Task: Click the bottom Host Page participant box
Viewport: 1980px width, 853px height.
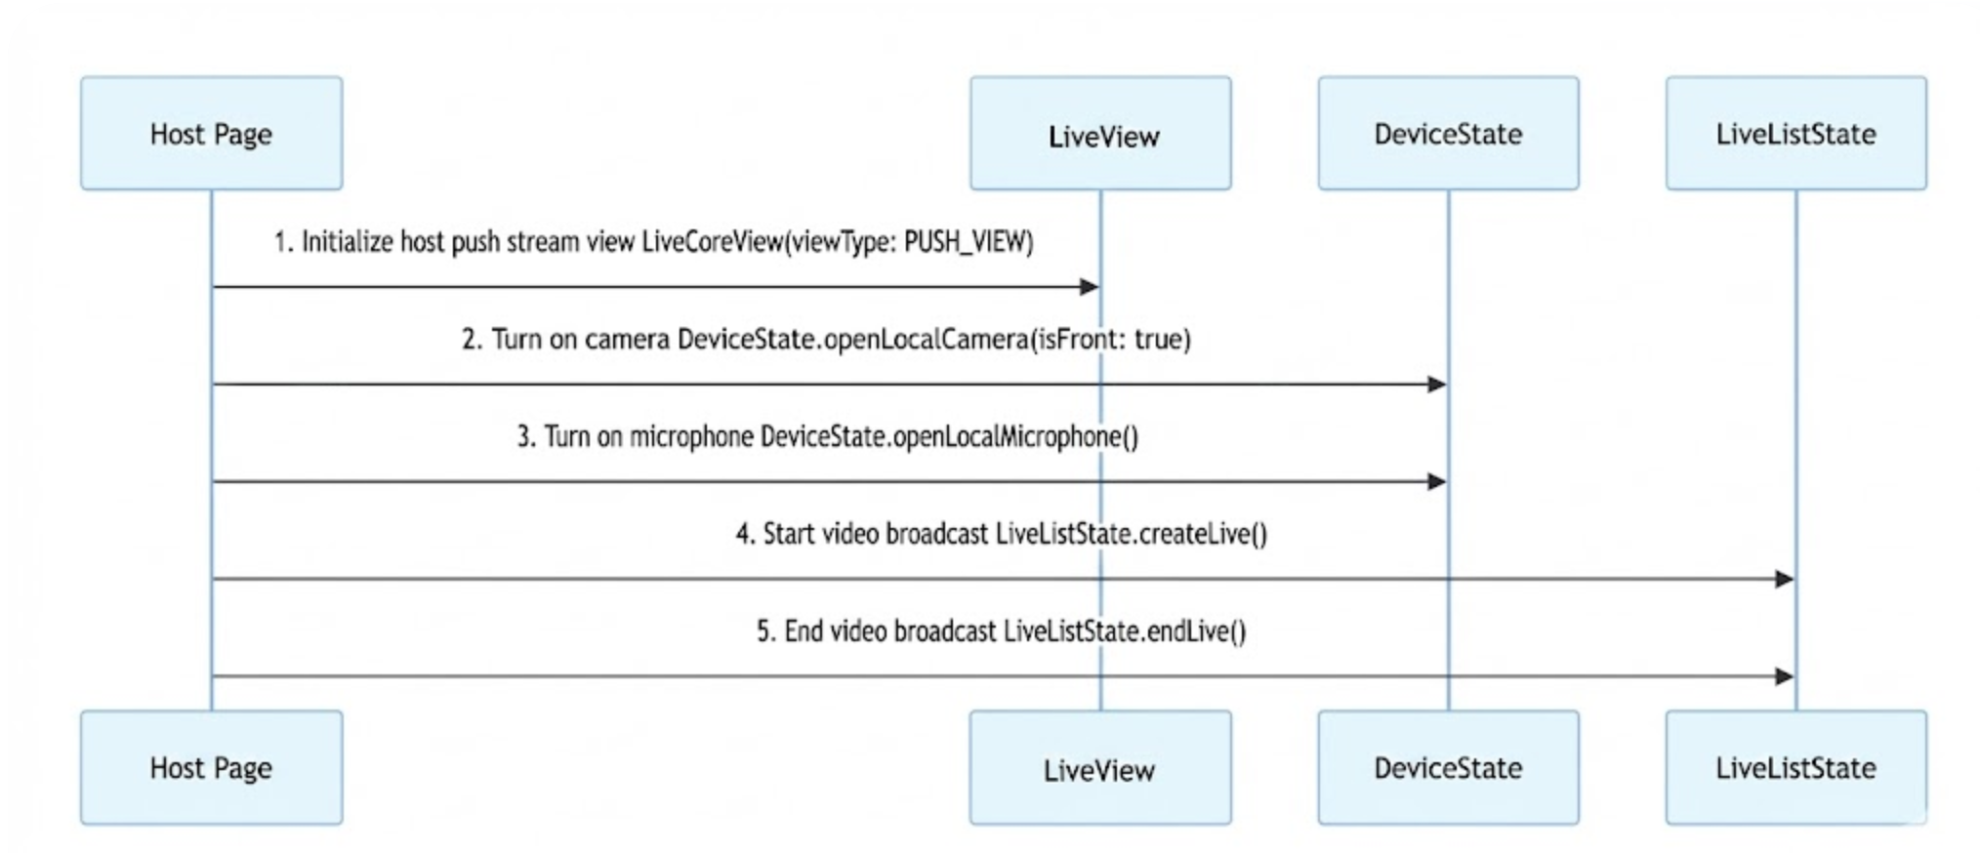Action: (211, 768)
